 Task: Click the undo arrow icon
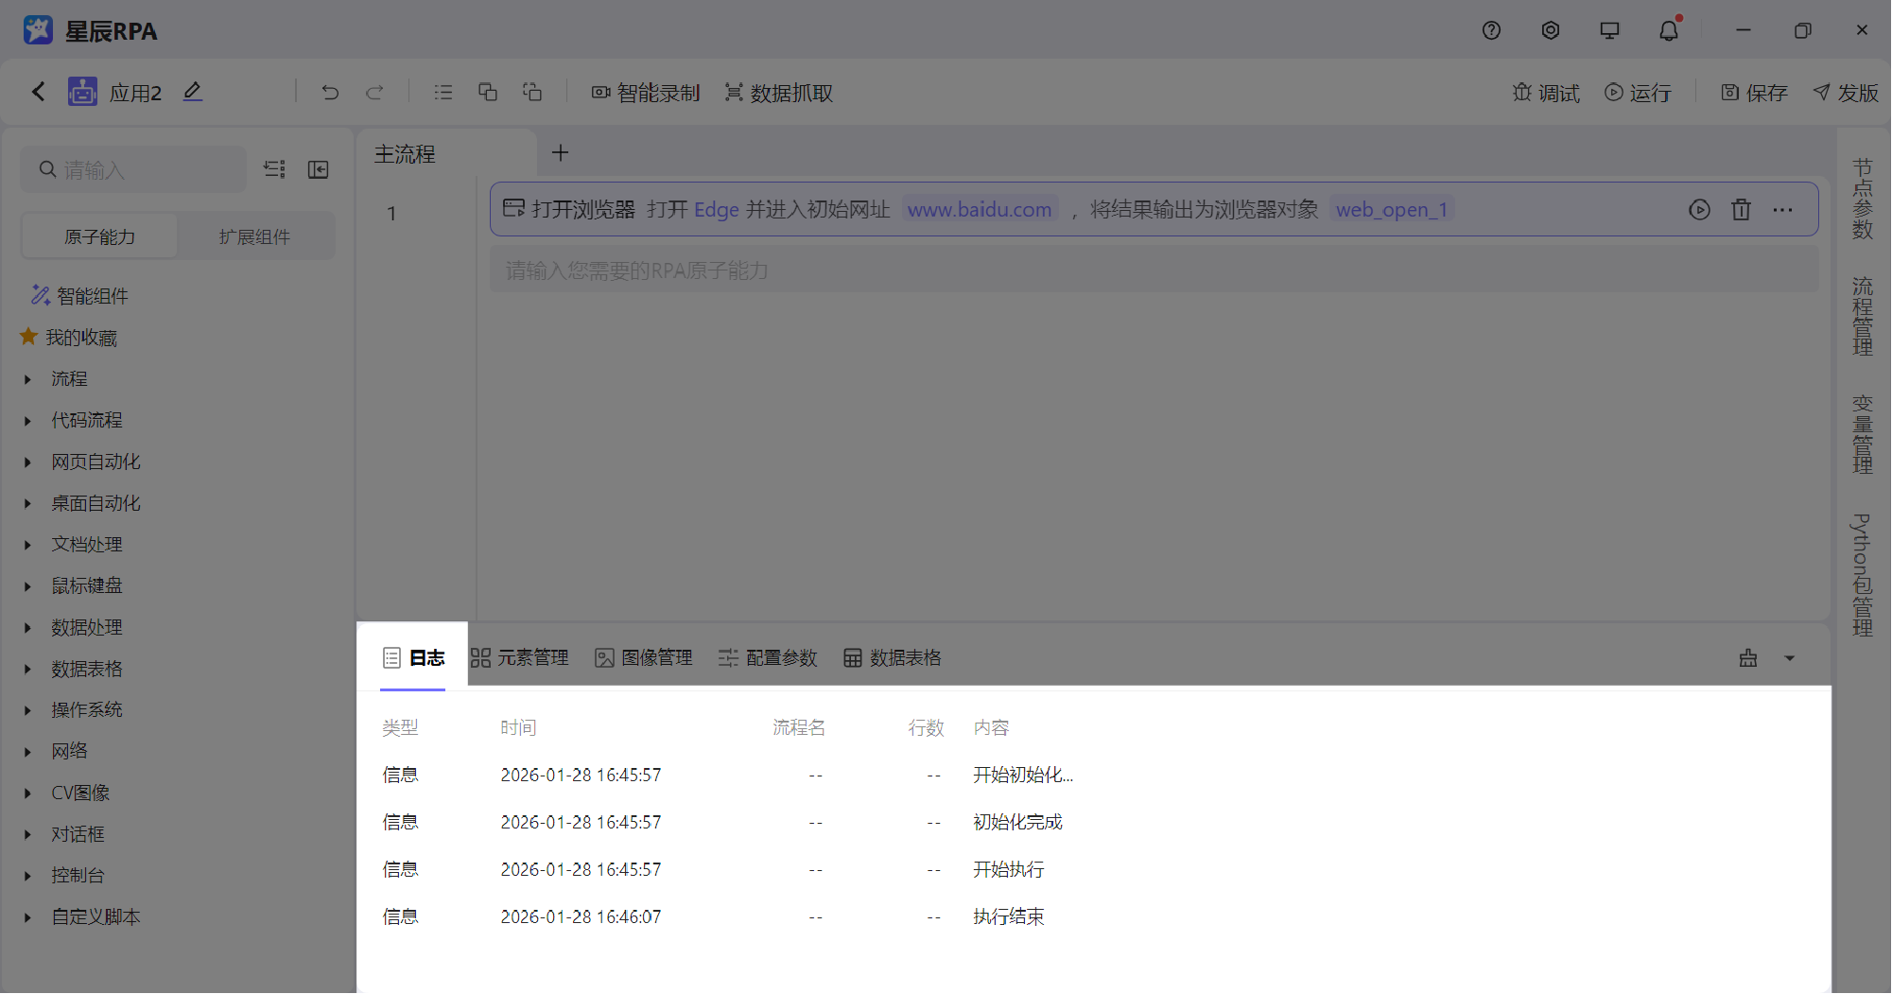(x=329, y=92)
